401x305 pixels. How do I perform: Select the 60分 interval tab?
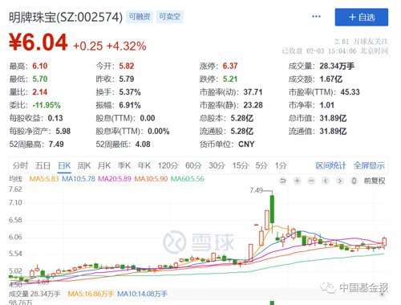193,166
